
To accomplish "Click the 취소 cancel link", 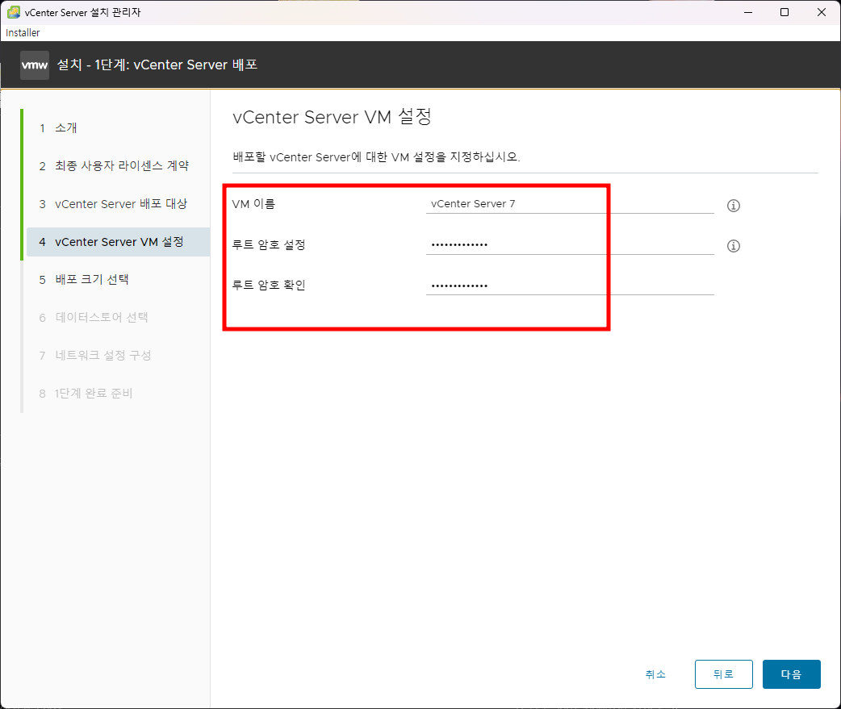I will pyautogui.click(x=655, y=674).
